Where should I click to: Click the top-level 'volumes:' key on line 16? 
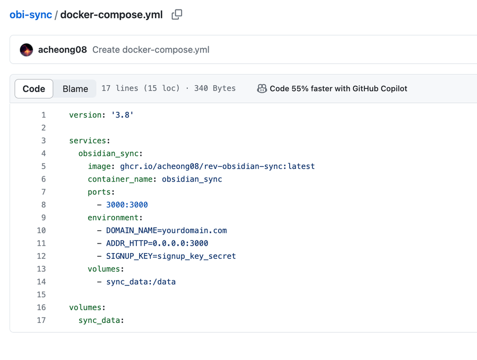pos(88,308)
